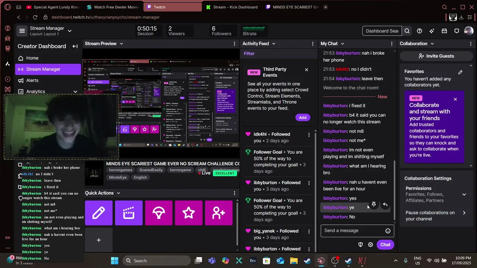Open Activity Feed panel options menu
Image resolution: width=477 pixels, height=268 pixels.
[x=313, y=44]
